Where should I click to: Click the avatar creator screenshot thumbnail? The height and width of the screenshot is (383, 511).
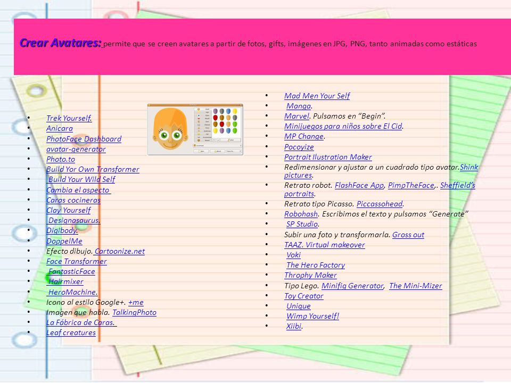pyautogui.click(x=195, y=129)
